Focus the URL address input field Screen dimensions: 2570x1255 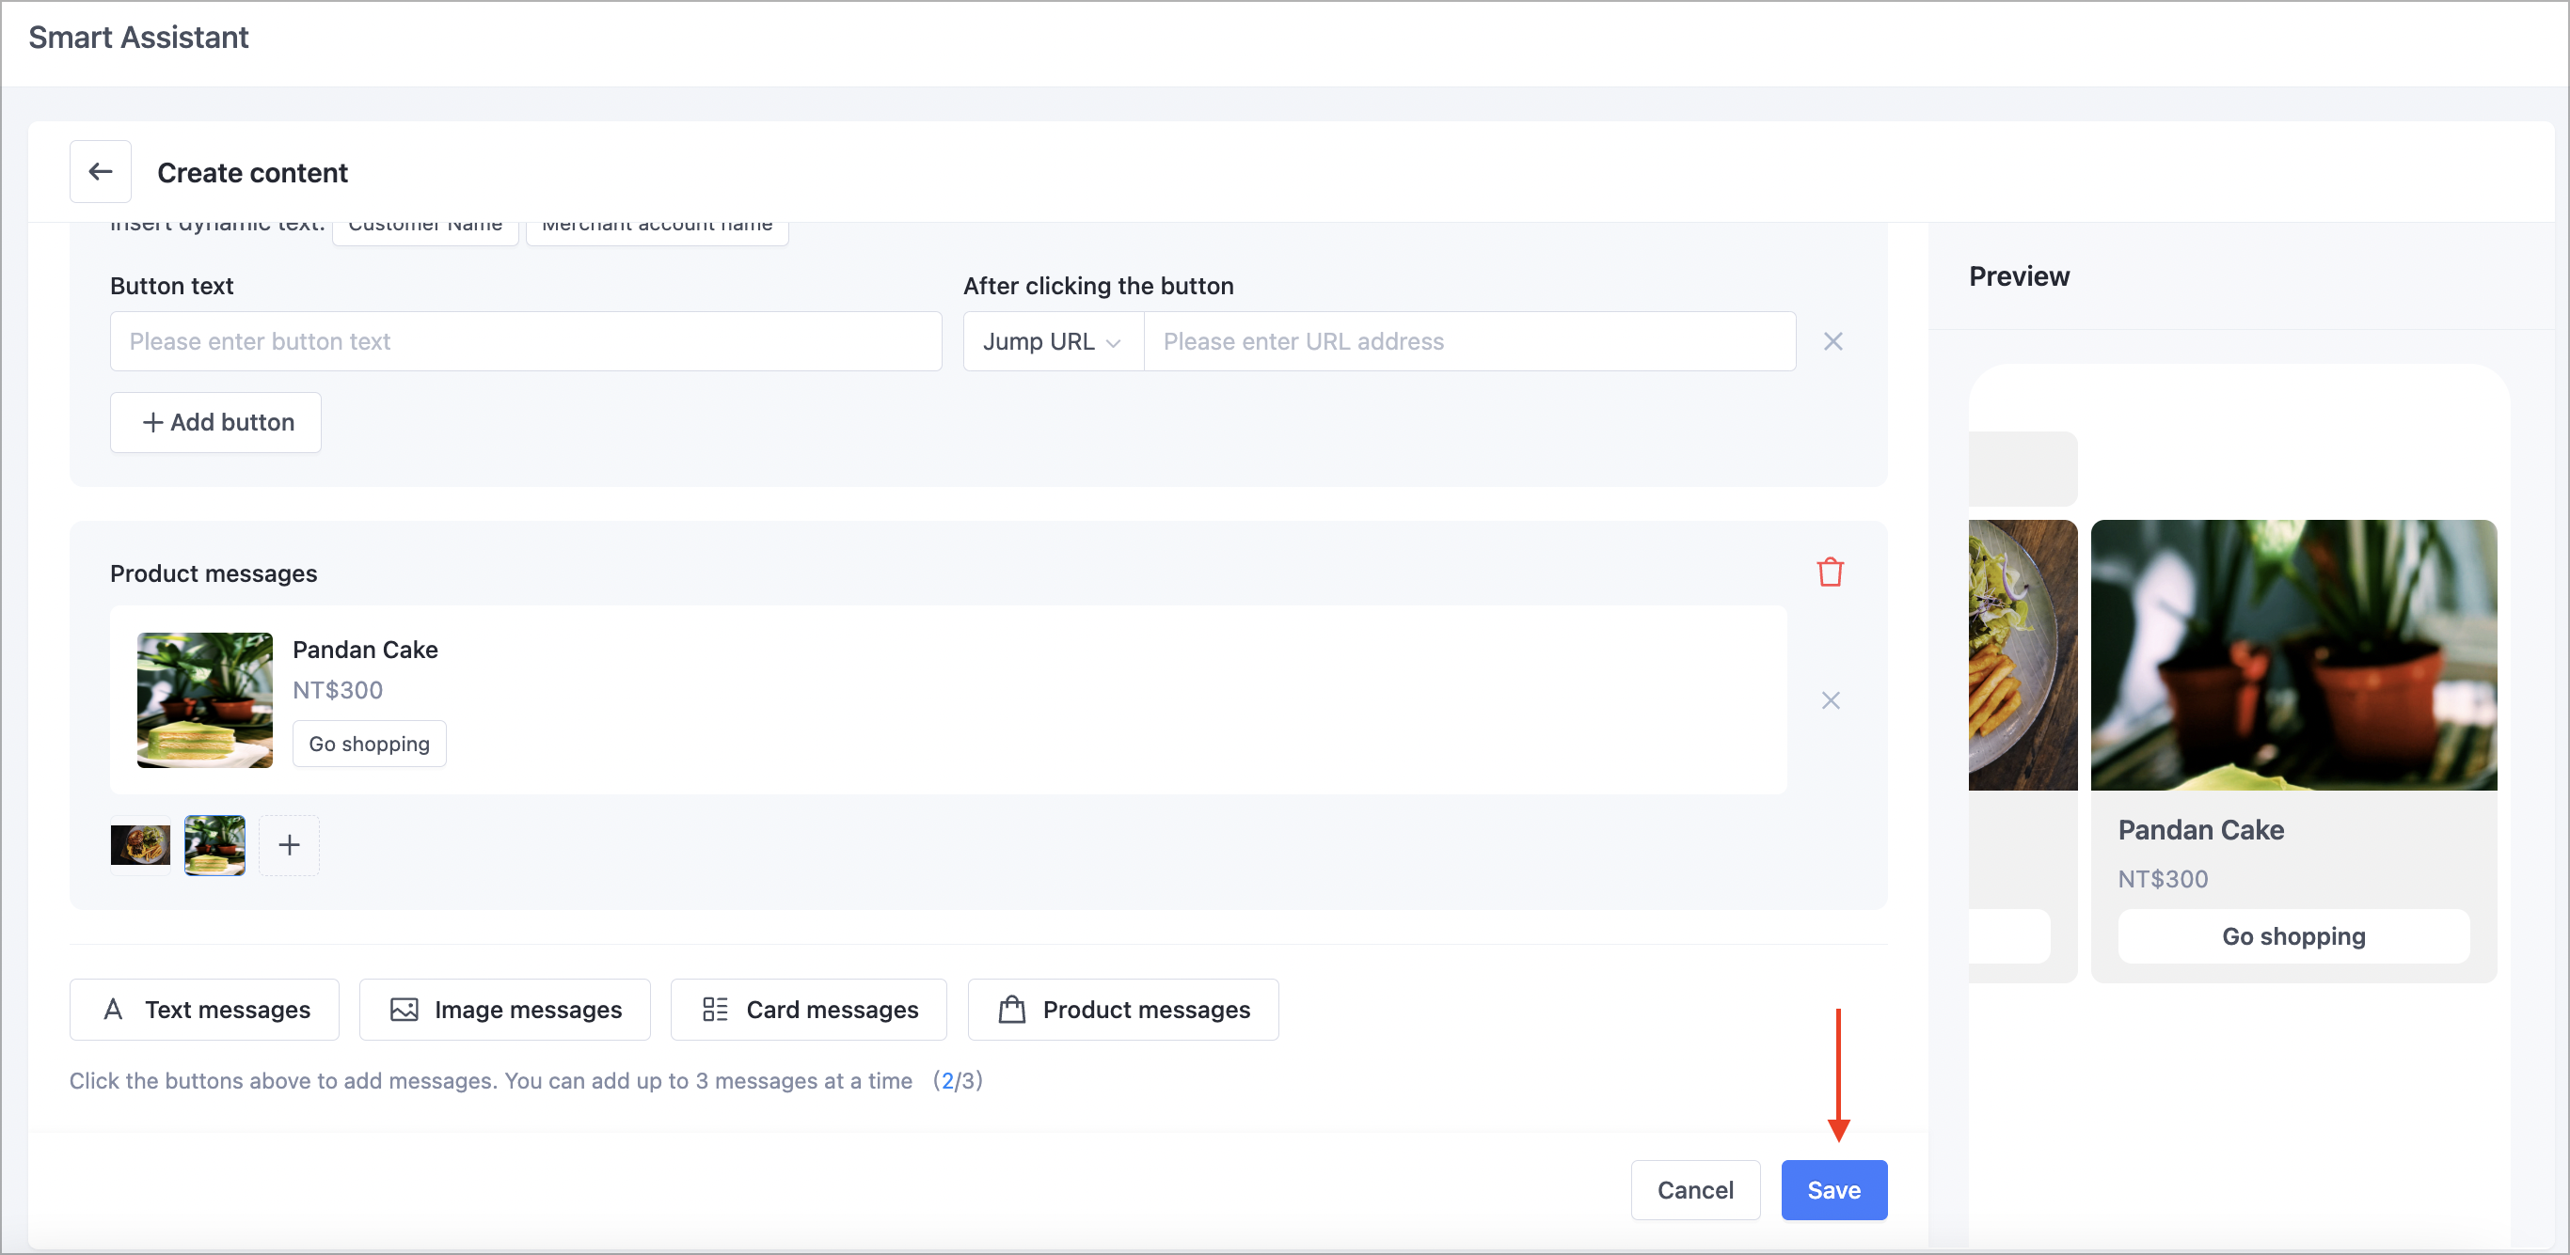point(1468,341)
